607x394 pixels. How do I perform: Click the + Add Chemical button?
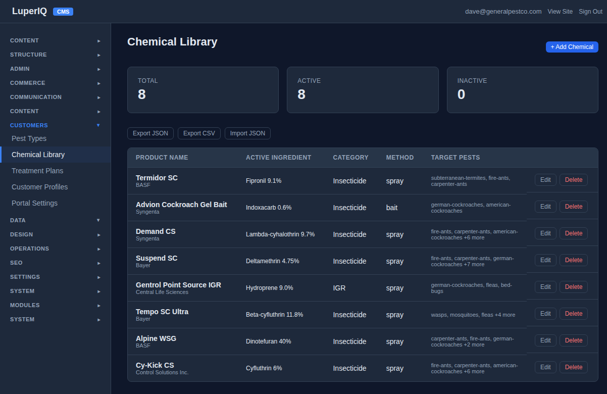pyautogui.click(x=572, y=46)
